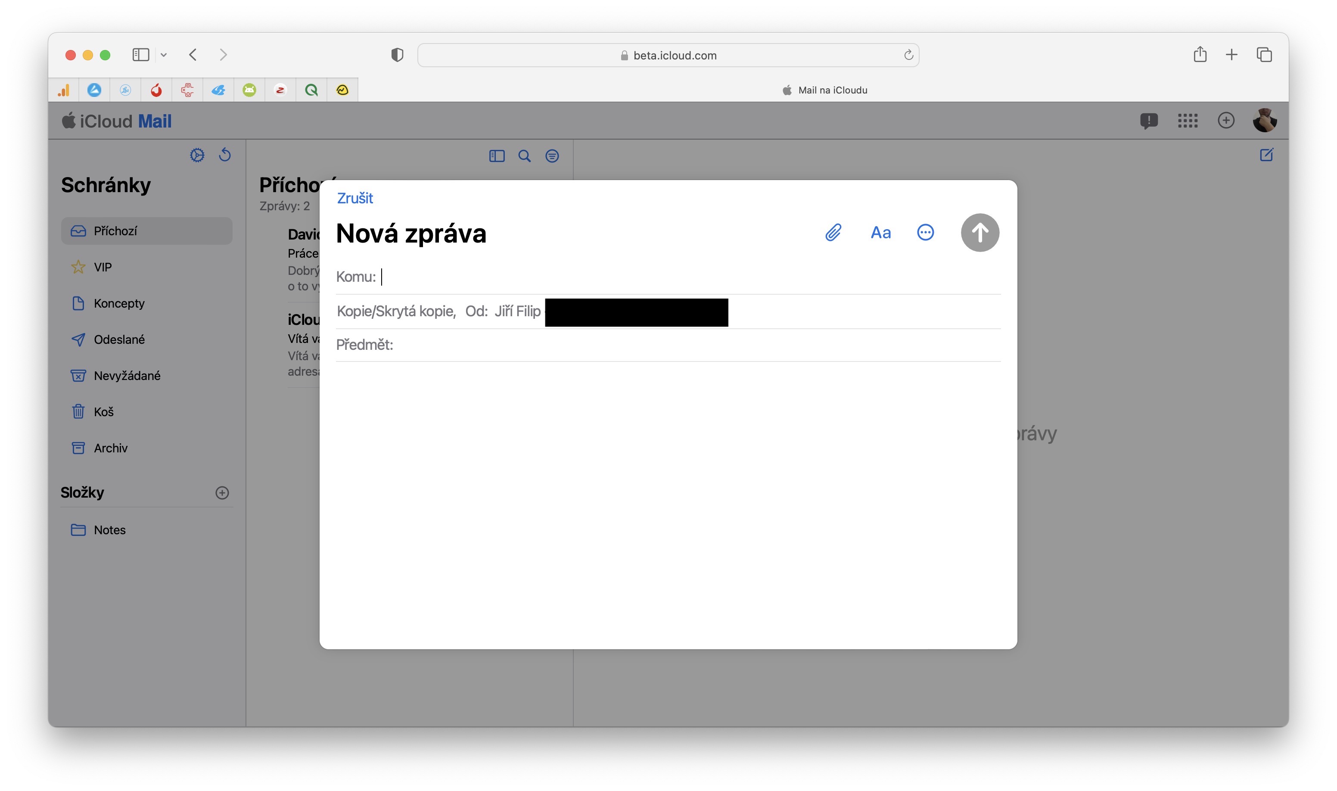
Task: Open the Koncepty drafts mailbox
Action: tap(119, 303)
